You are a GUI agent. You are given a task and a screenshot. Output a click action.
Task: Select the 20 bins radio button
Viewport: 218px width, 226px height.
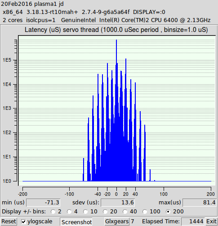coord(105,212)
